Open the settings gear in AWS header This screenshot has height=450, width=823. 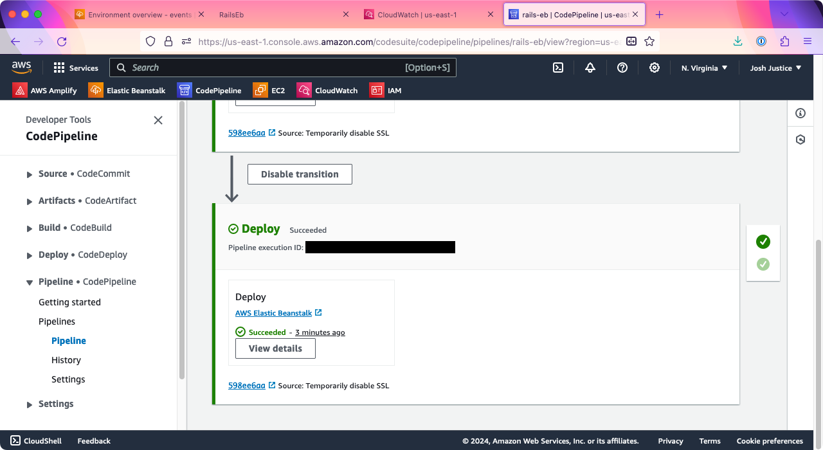pos(655,67)
